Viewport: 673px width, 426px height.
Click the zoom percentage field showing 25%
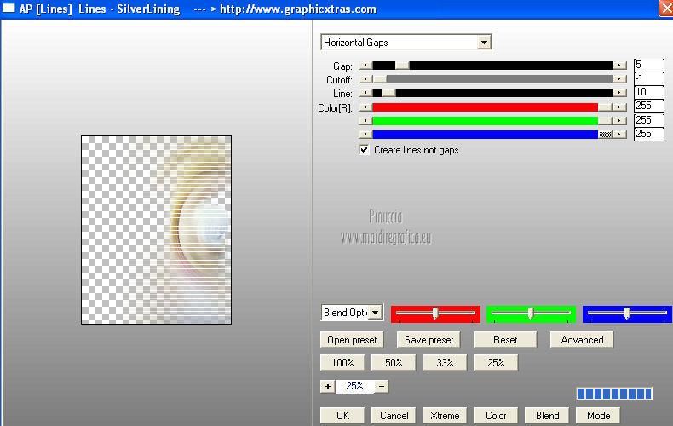[355, 386]
